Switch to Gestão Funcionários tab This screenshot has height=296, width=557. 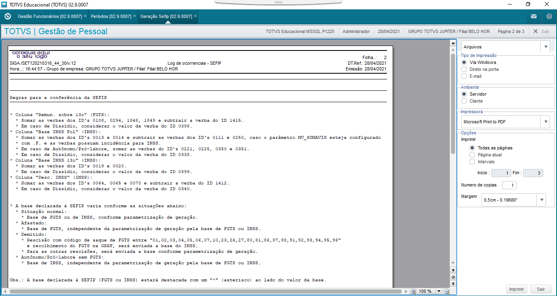(50, 16)
